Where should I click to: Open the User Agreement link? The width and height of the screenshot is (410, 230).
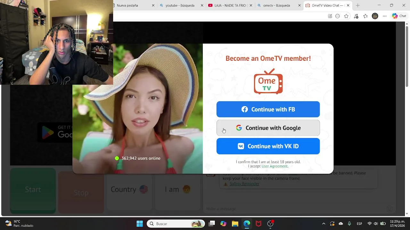point(275,166)
